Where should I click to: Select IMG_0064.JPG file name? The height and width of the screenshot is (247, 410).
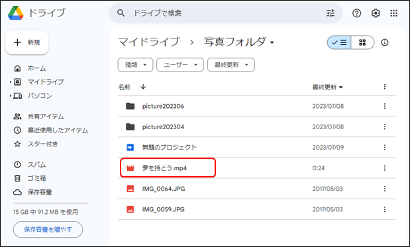(164, 189)
